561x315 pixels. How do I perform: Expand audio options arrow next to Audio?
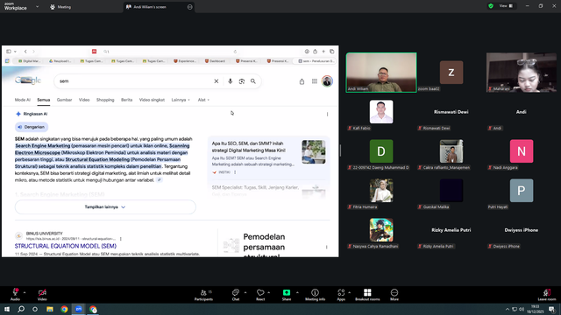[25, 292]
